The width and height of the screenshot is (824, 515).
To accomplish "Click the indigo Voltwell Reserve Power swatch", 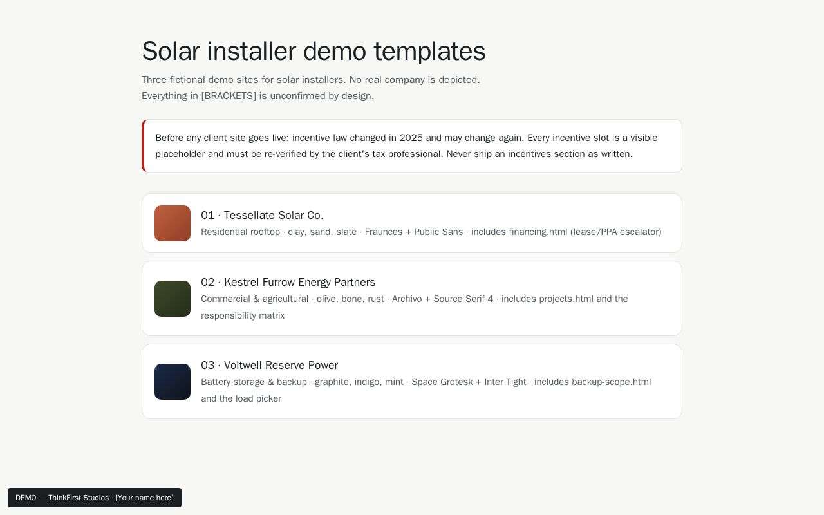I will click(x=173, y=382).
